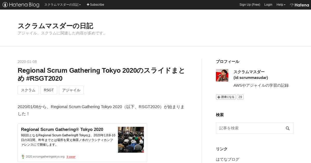The height and width of the screenshot is (163, 311).
Task: Open the スクラムマスター (id:scrummasudar) profile link
Action: 251,75
